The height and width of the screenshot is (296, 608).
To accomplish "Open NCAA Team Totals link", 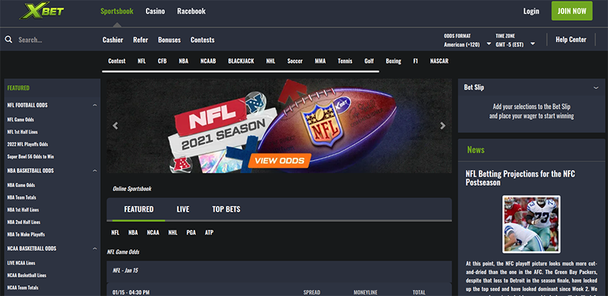I will 22,287.
